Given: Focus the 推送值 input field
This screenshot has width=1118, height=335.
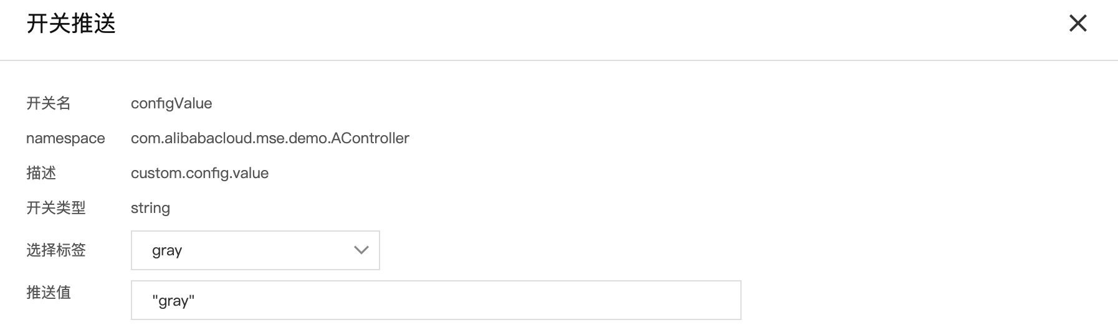Looking at the screenshot, I should [x=436, y=300].
